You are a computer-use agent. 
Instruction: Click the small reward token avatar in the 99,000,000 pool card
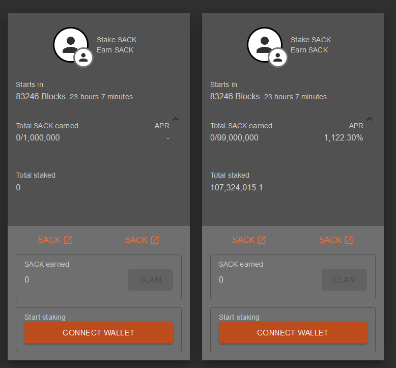tap(277, 58)
